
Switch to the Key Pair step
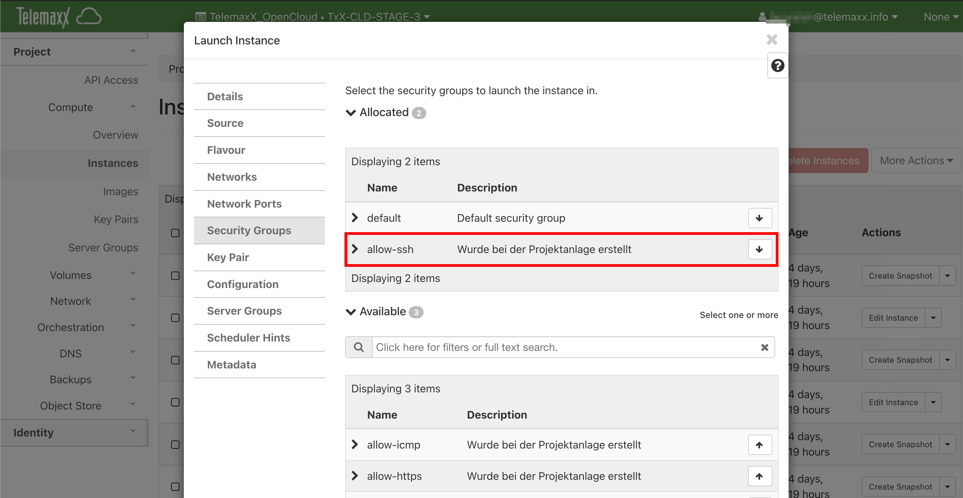pyautogui.click(x=228, y=257)
